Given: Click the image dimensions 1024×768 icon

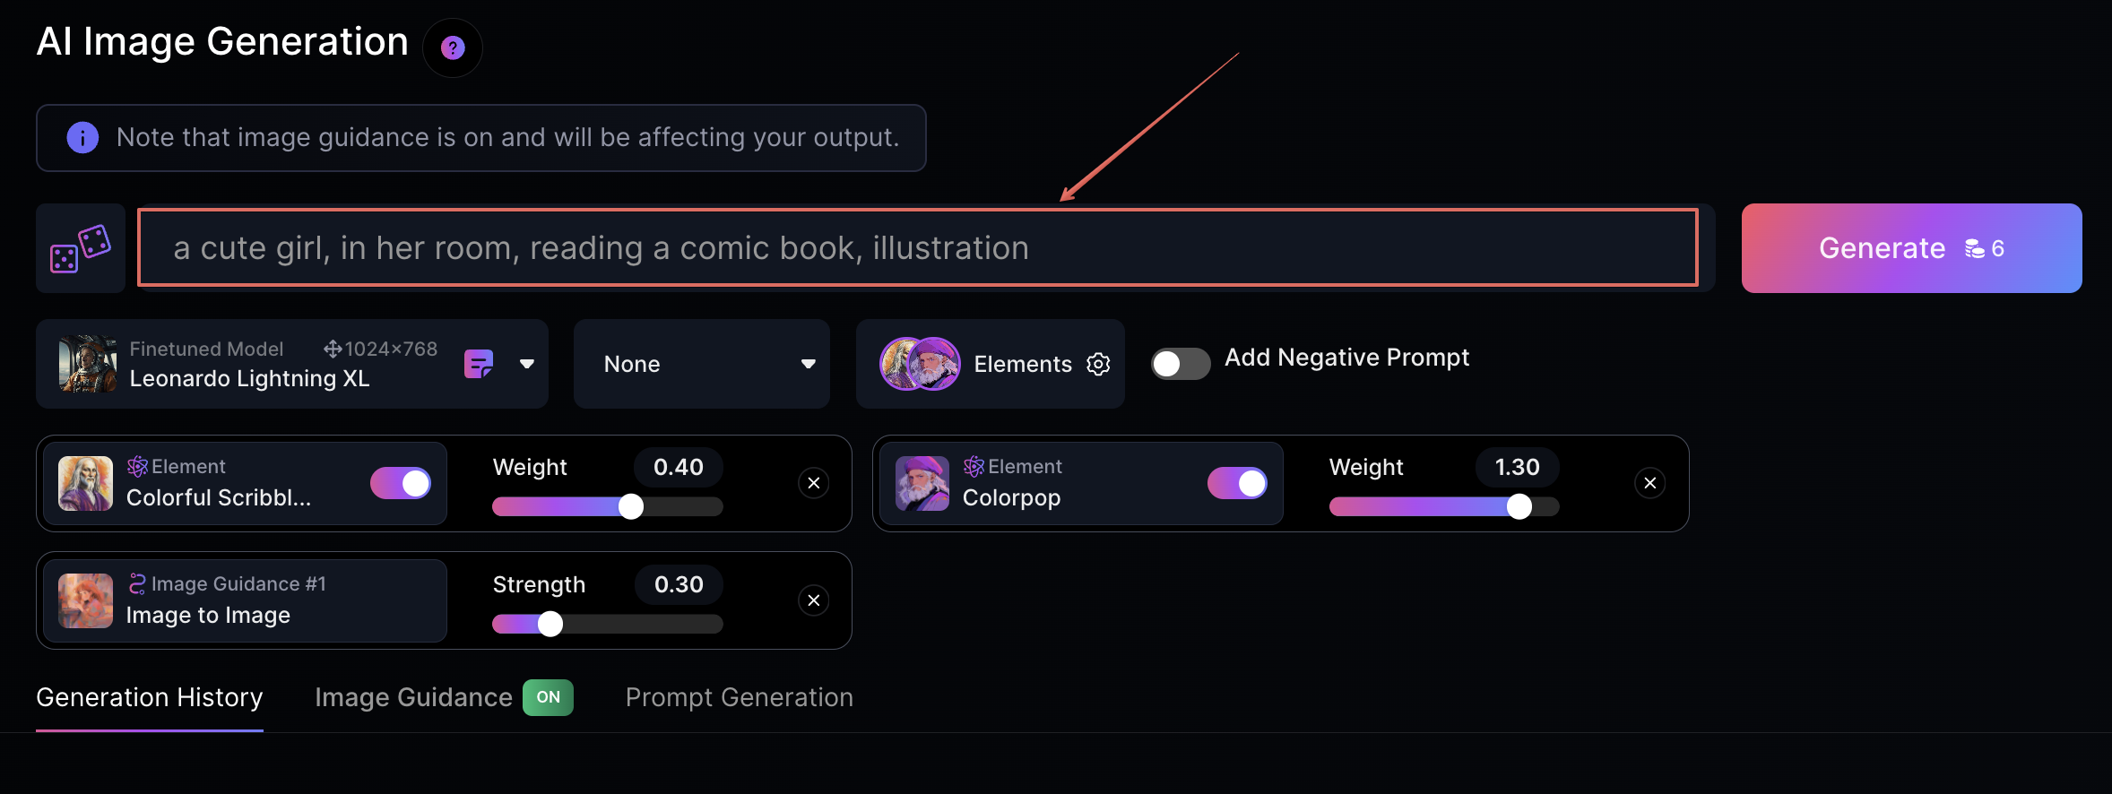Looking at the screenshot, I should coord(333,349).
